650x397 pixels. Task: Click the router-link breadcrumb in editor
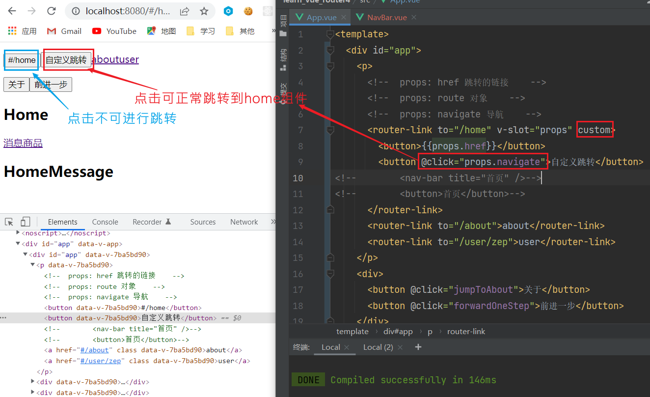(x=466, y=331)
